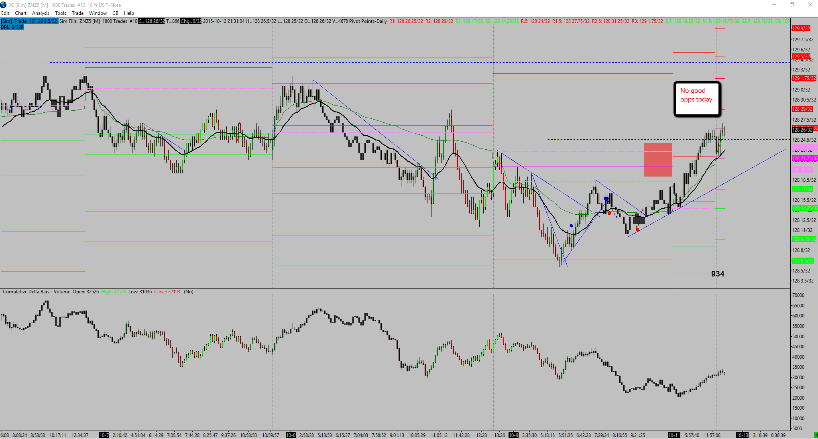Click the '11:42:28' time axis label
Viewport: 818px width, 439px height.
tap(461, 435)
